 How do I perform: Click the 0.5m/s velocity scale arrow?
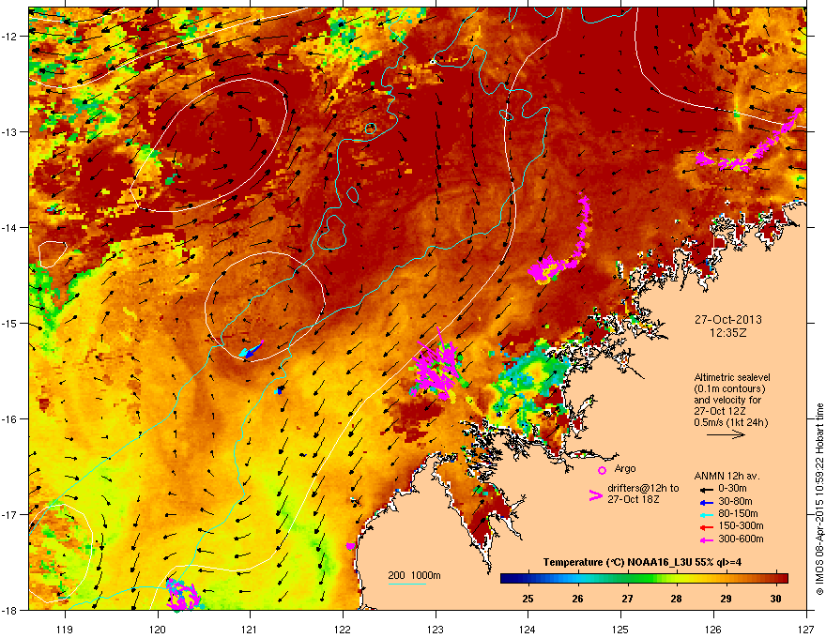(726, 434)
